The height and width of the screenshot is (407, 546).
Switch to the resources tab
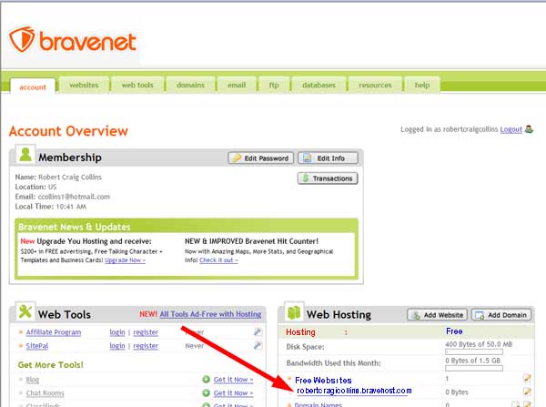pyautogui.click(x=375, y=85)
